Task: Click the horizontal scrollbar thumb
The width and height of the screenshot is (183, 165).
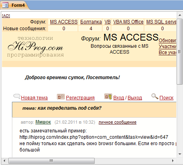Action: (x=52, y=161)
